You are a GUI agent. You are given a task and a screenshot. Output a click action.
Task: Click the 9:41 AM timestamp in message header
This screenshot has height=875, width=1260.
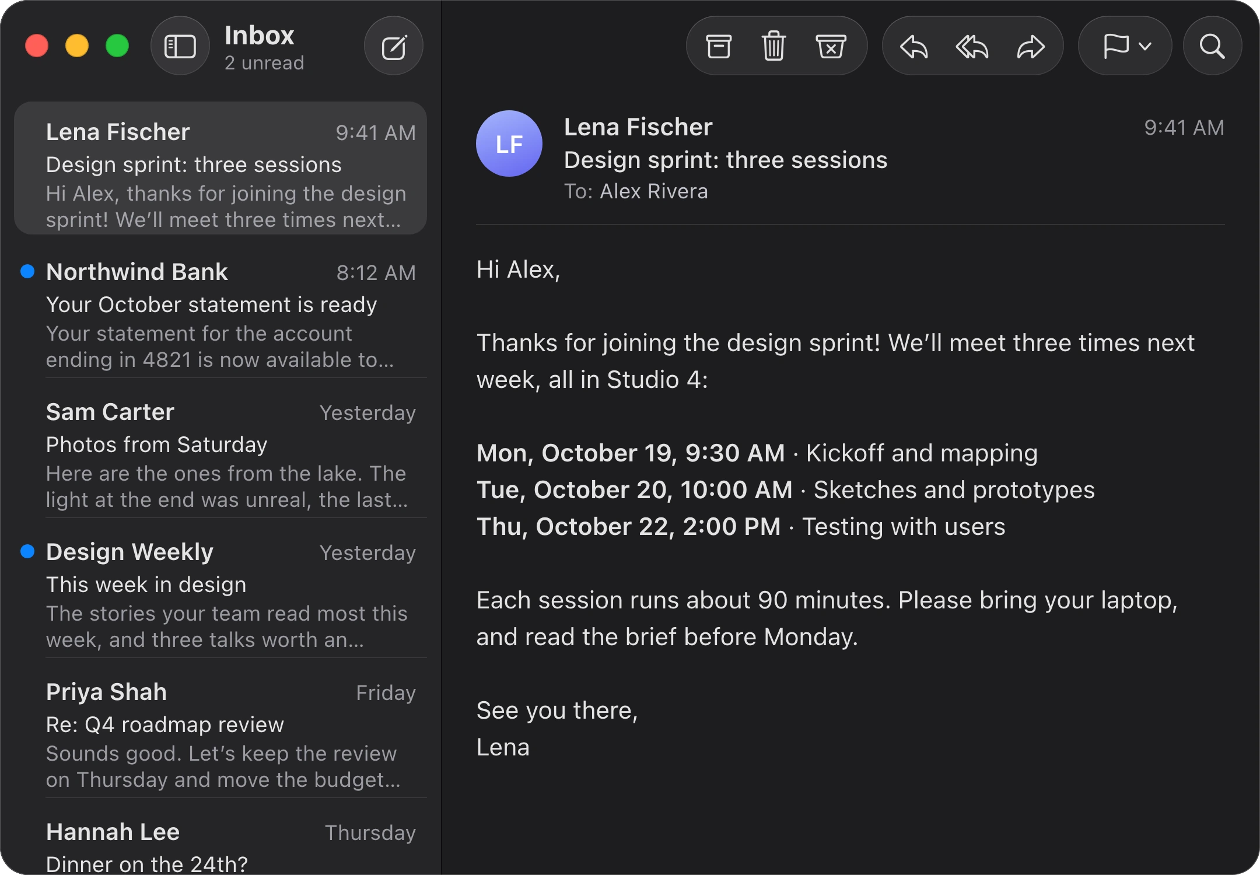point(1184,128)
